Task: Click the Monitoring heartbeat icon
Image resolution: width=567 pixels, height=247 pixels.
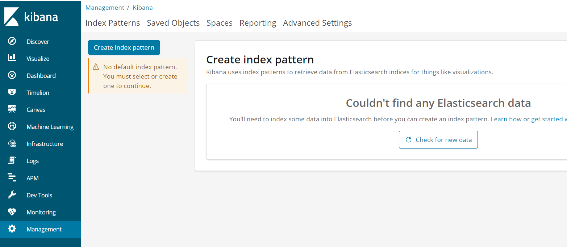Action: pyautogui.click(x=12, y=212)
